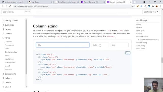Jump to Horizontal form label sizing
Viewport: 163px width, 92px height.
coord(148,40)
